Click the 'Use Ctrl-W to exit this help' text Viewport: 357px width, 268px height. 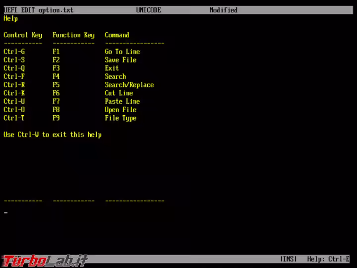point(53,134)
